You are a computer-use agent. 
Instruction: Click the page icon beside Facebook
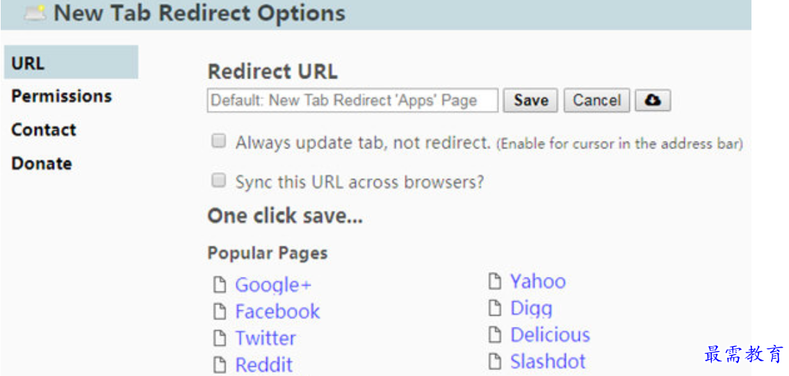219,311
